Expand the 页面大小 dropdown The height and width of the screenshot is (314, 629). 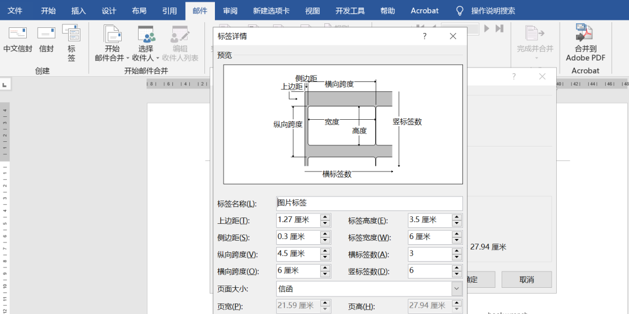tap(456, 289)
